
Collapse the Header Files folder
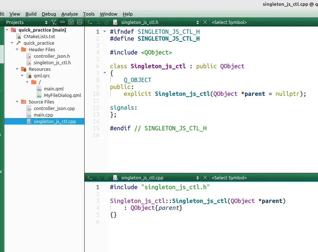(17, 49)
